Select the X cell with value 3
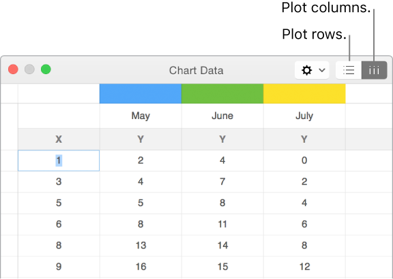 click(x=59, y=182)
